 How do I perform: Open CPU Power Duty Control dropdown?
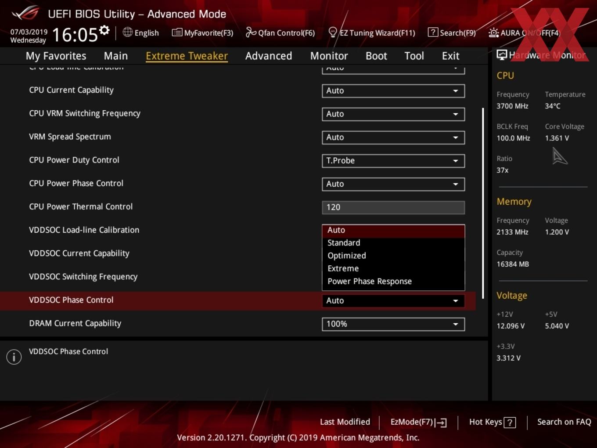393,161
